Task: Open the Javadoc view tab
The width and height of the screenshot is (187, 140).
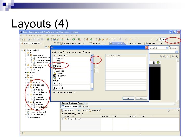Action: click(83, 111)
